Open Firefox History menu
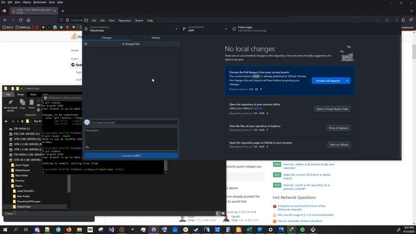Viewport: 416px width, 234px height. click(27, 2)
